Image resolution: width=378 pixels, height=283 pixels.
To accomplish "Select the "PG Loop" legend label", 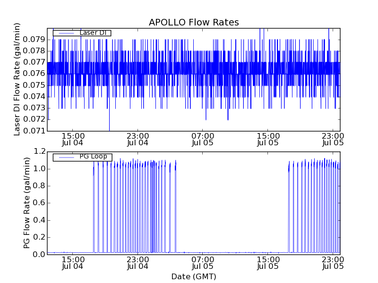I will tap(93, 157).
